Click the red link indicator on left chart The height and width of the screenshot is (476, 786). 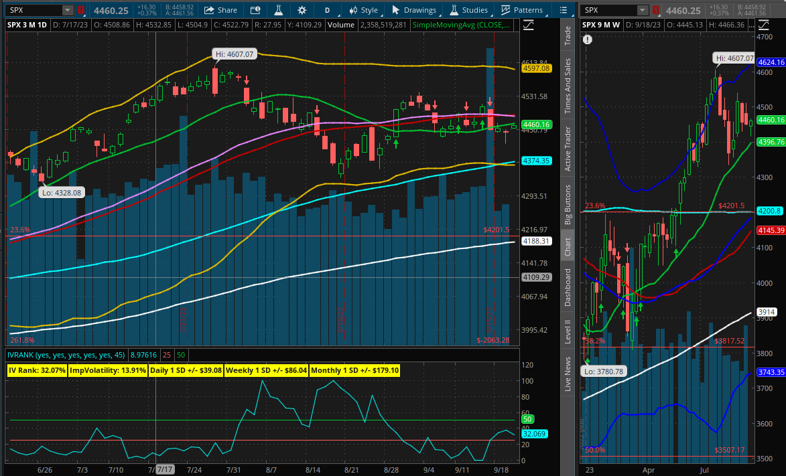pyautogui.click(x=81, y=10)
